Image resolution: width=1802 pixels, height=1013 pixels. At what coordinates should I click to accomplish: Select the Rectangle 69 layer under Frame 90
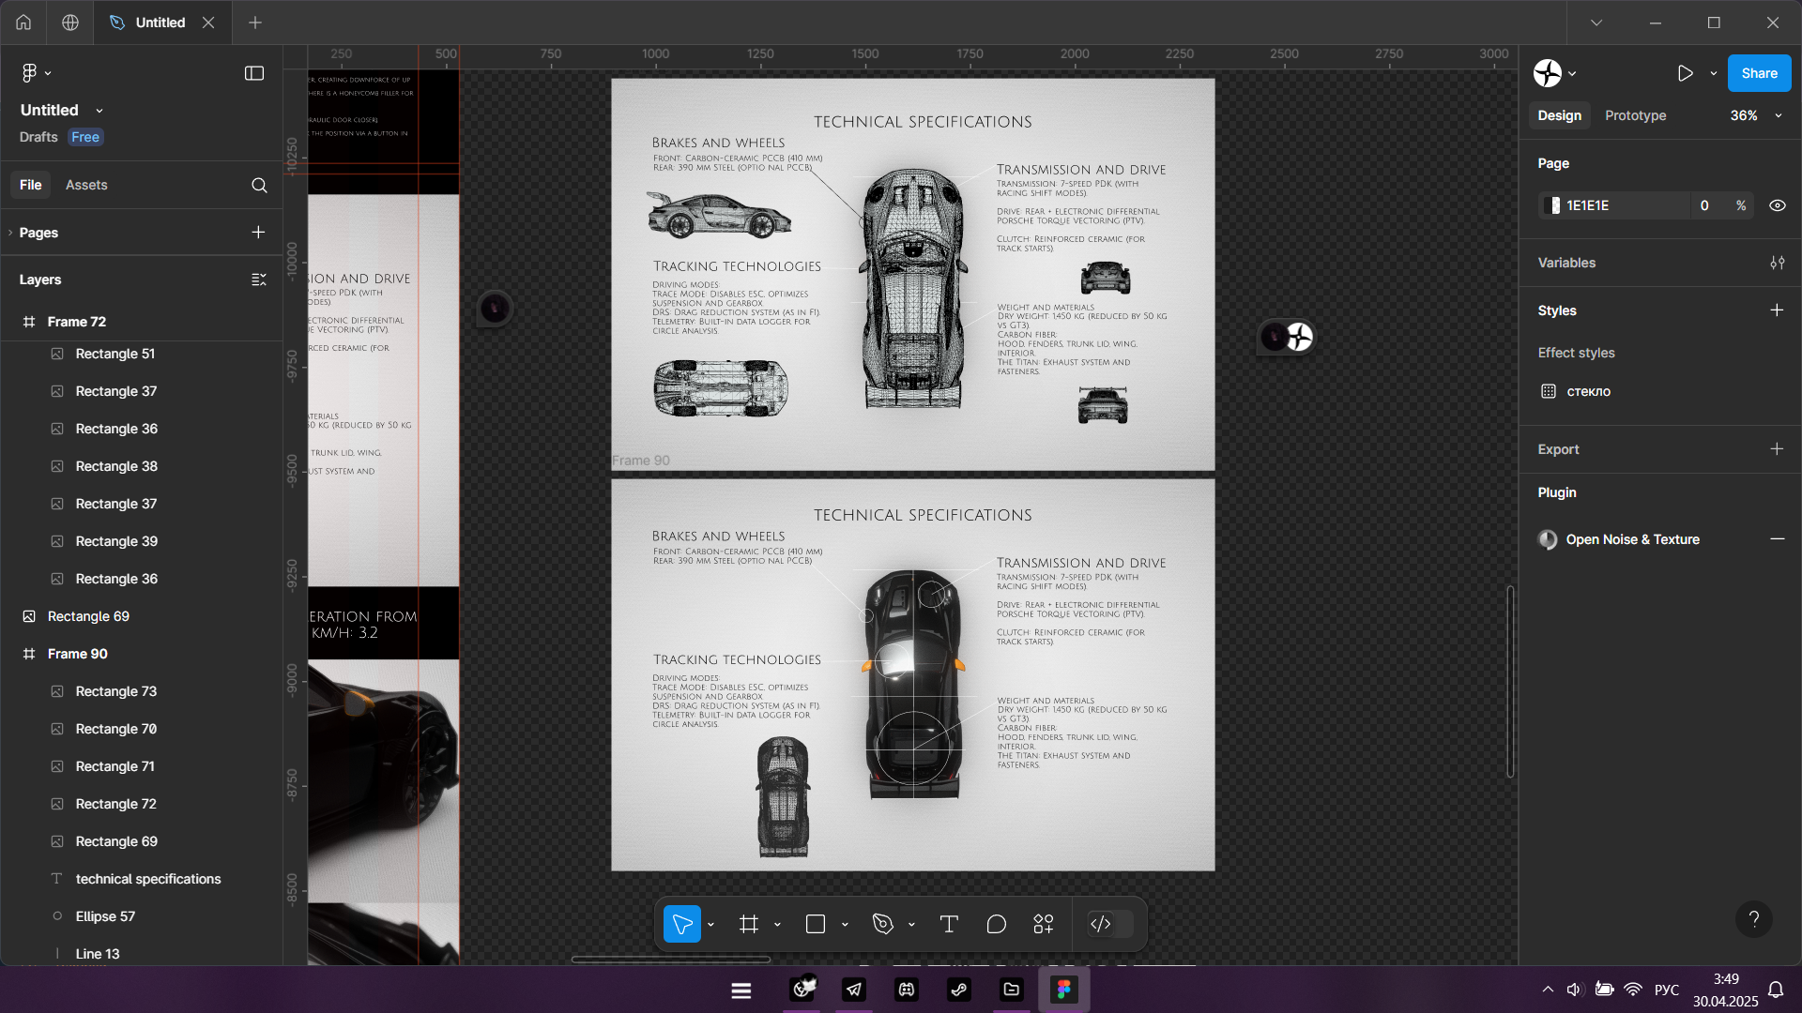116,841
